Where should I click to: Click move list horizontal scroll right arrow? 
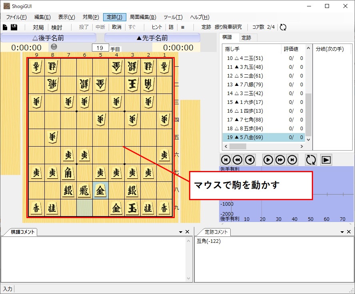point(301,147)
